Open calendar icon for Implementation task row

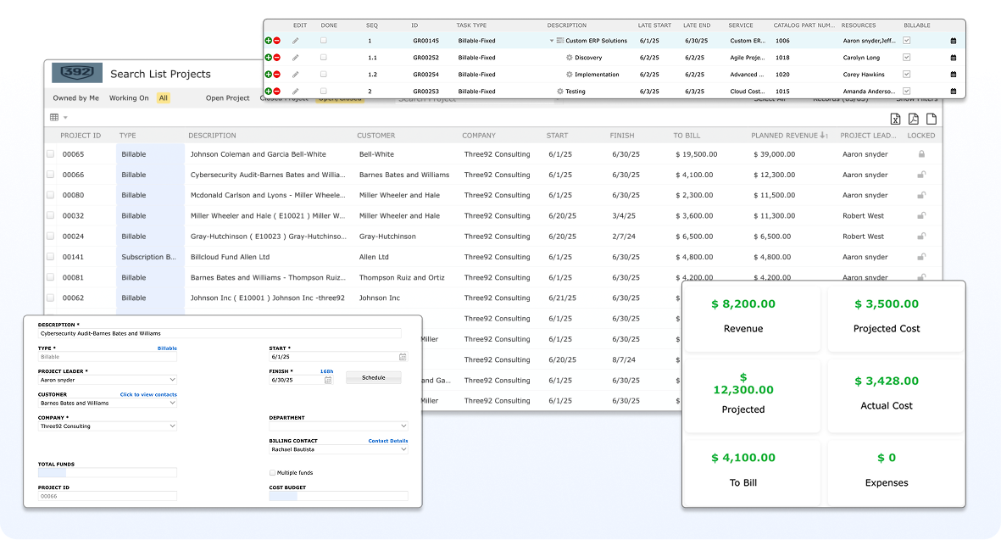coord(954,75)
